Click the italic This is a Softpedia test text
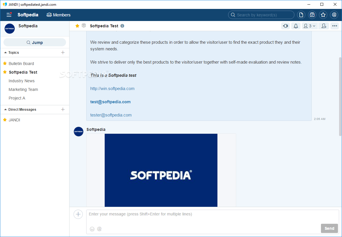This screenshot has width=342, height=237. pos(113,75)
